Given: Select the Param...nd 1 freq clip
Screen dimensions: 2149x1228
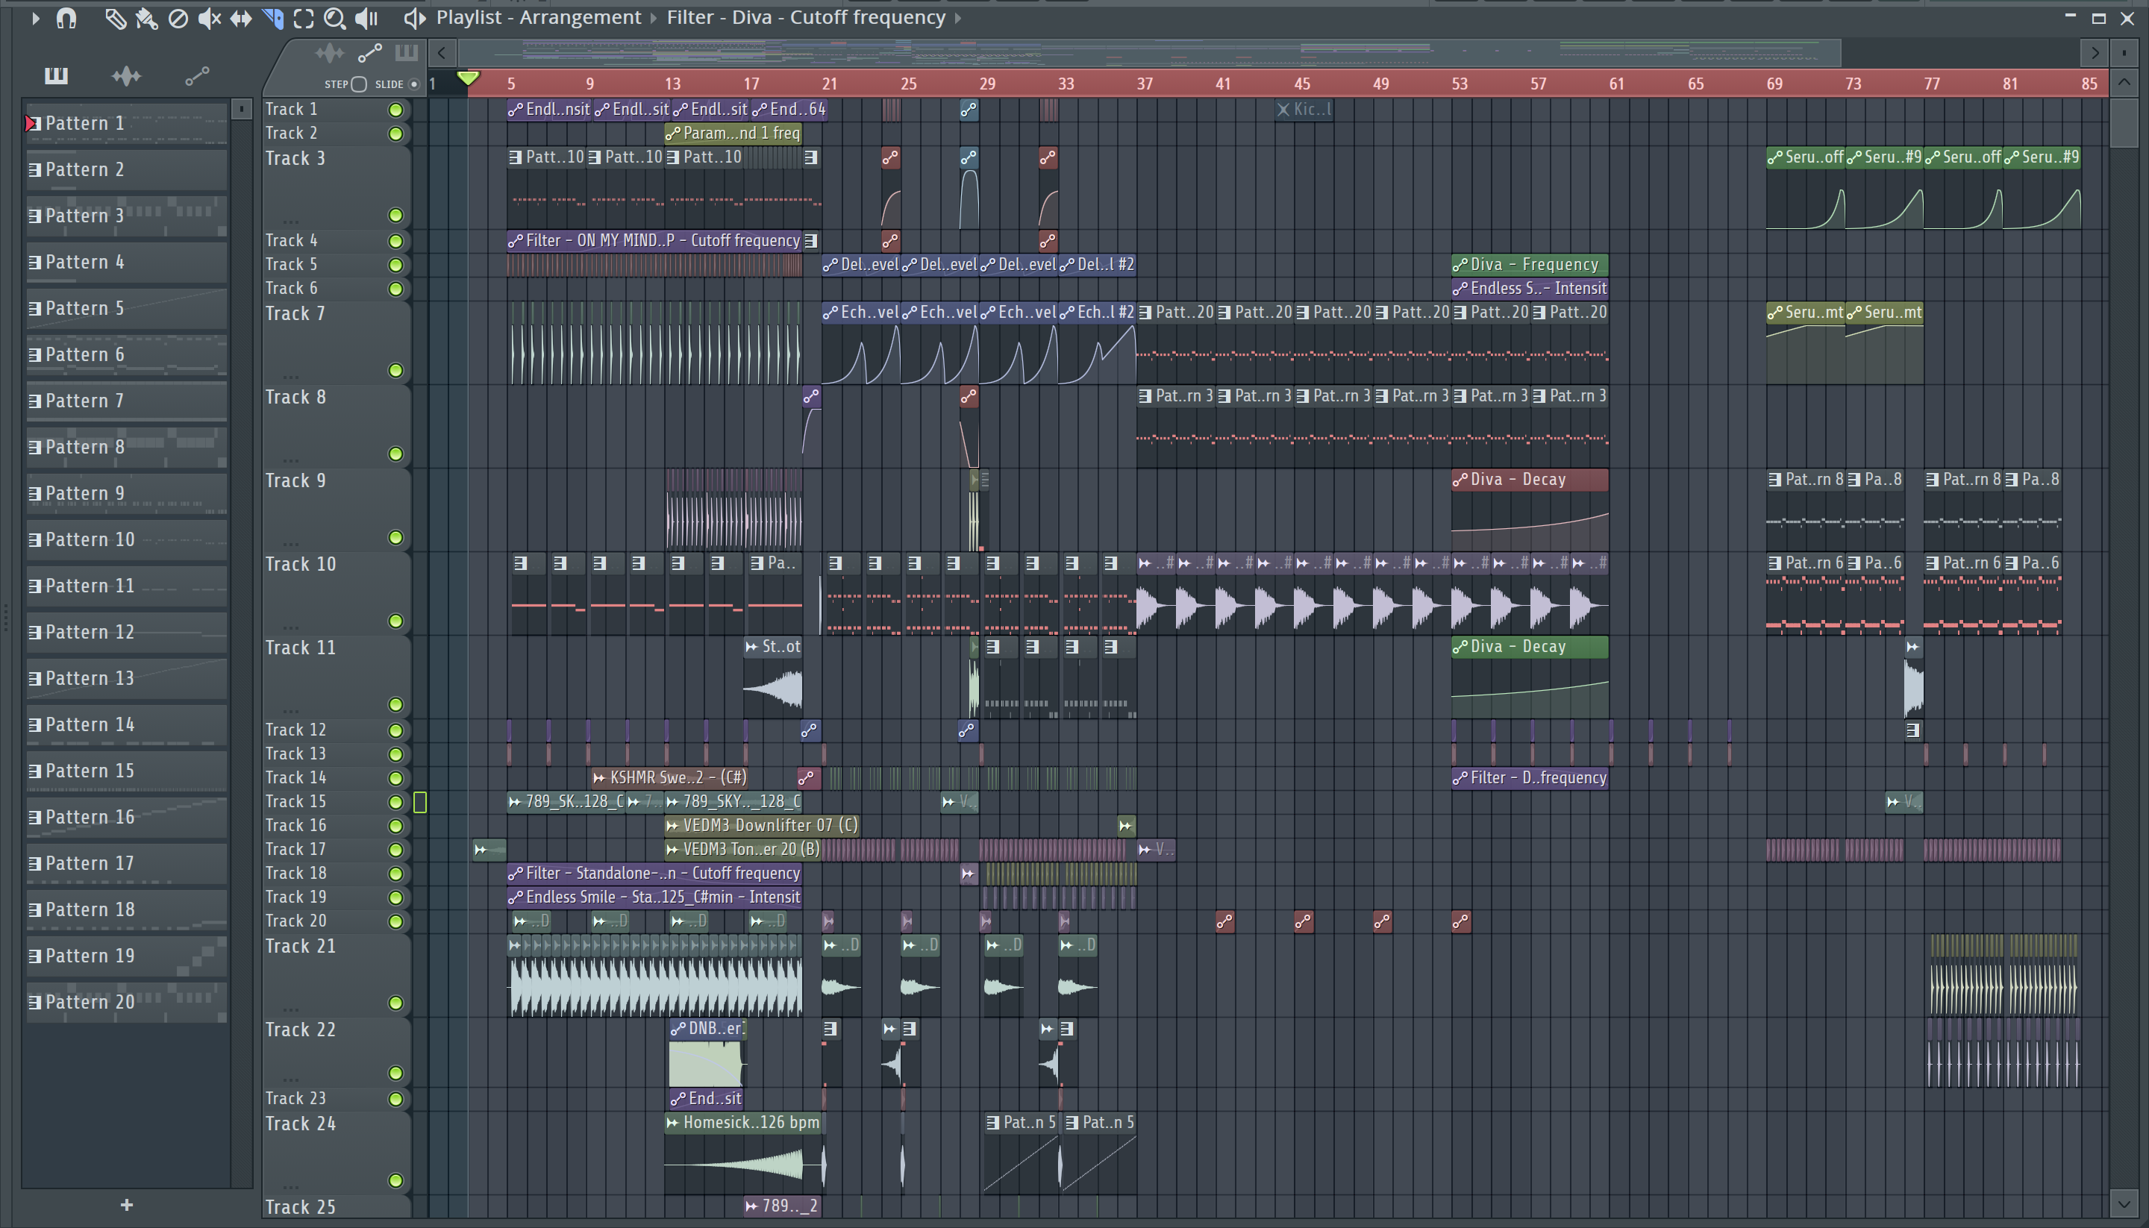Looking at the screenshot, I should pyautogui.click(x=732, y=134).
